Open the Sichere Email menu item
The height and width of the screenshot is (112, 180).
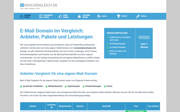coord(84,16)
